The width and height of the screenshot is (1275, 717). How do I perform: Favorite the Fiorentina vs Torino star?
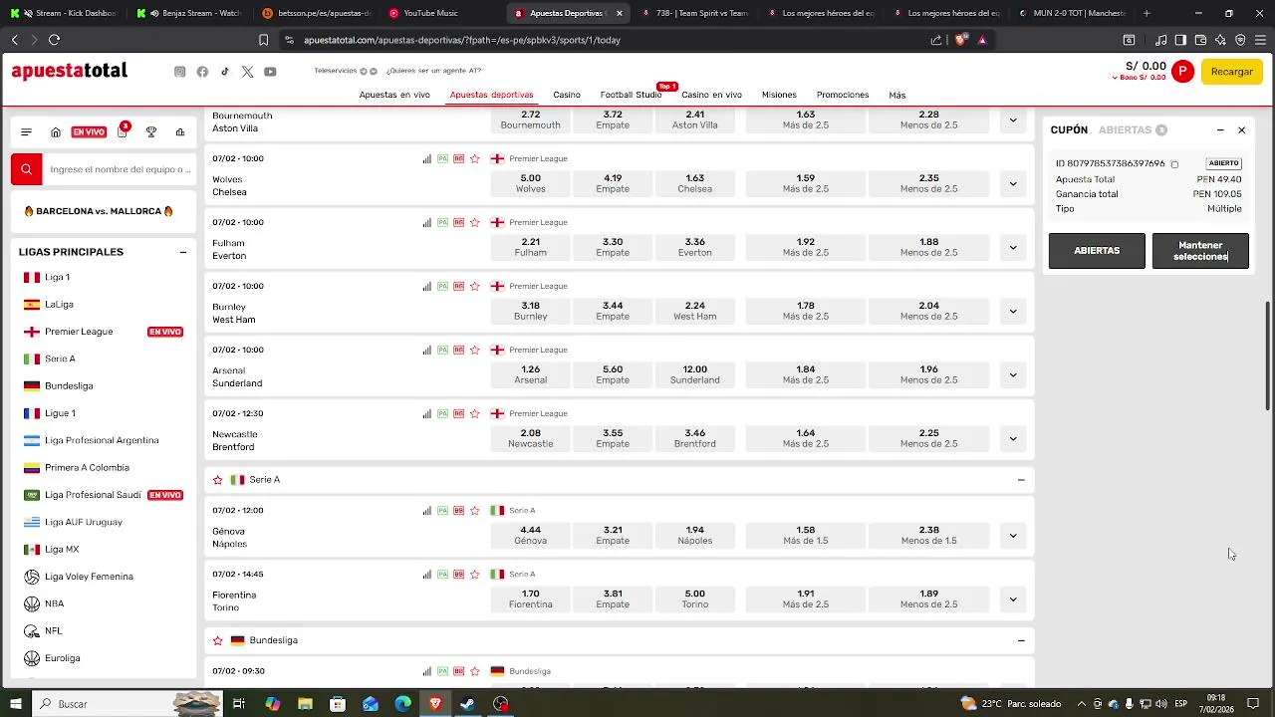(x=475, y=574)
